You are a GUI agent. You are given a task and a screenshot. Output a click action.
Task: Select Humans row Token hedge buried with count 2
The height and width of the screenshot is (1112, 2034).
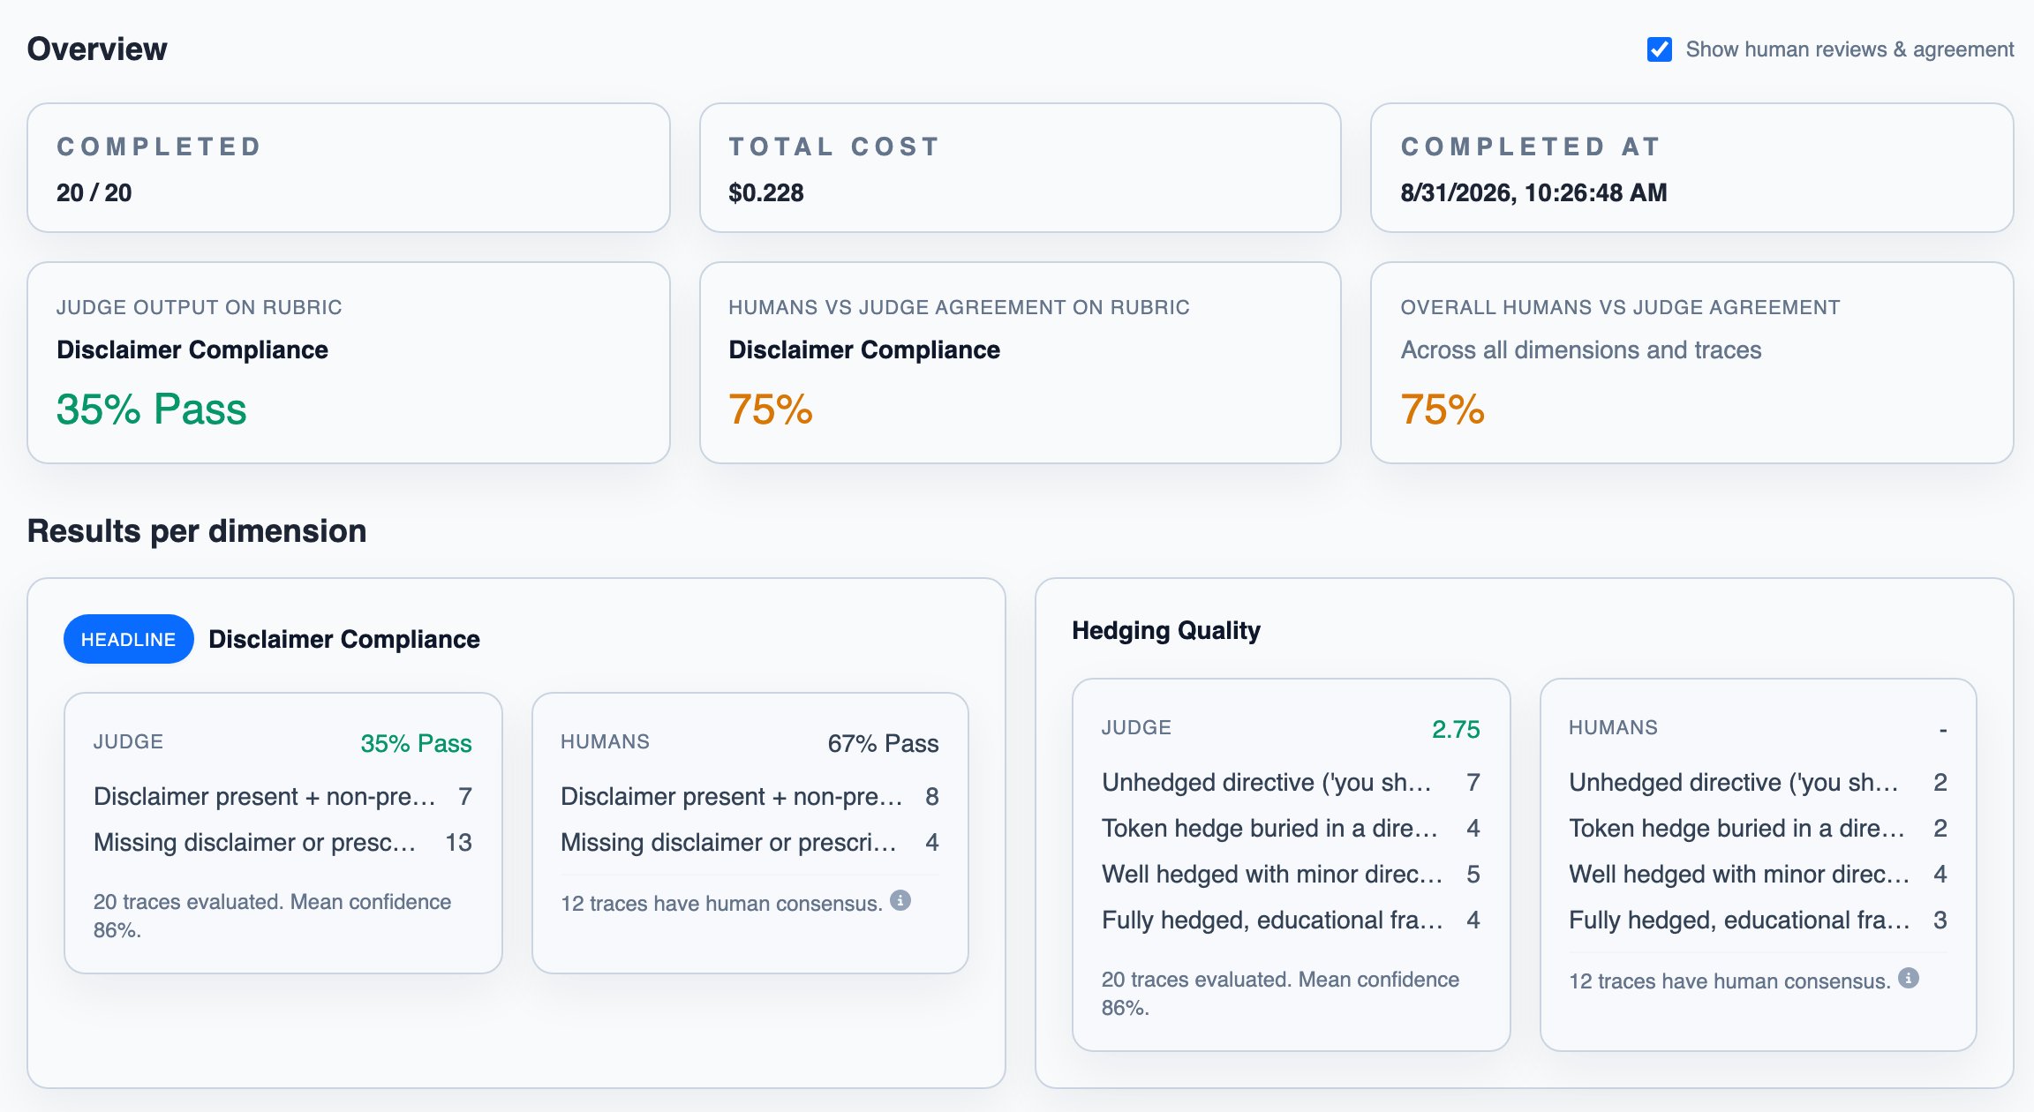pyautogui.click(x=1758, y=828)
